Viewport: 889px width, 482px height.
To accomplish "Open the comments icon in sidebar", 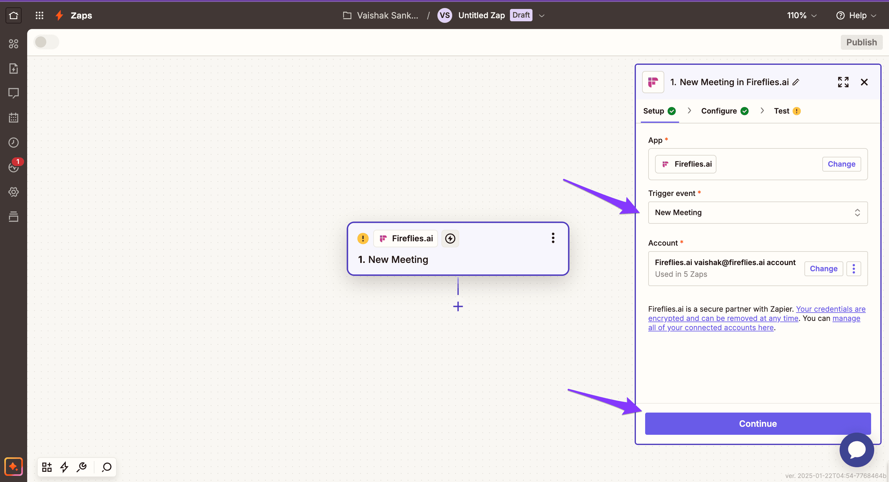I will click(14, 93).
